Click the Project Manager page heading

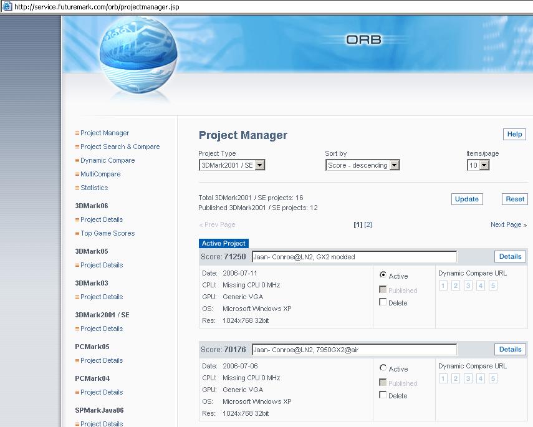(243, 135)
